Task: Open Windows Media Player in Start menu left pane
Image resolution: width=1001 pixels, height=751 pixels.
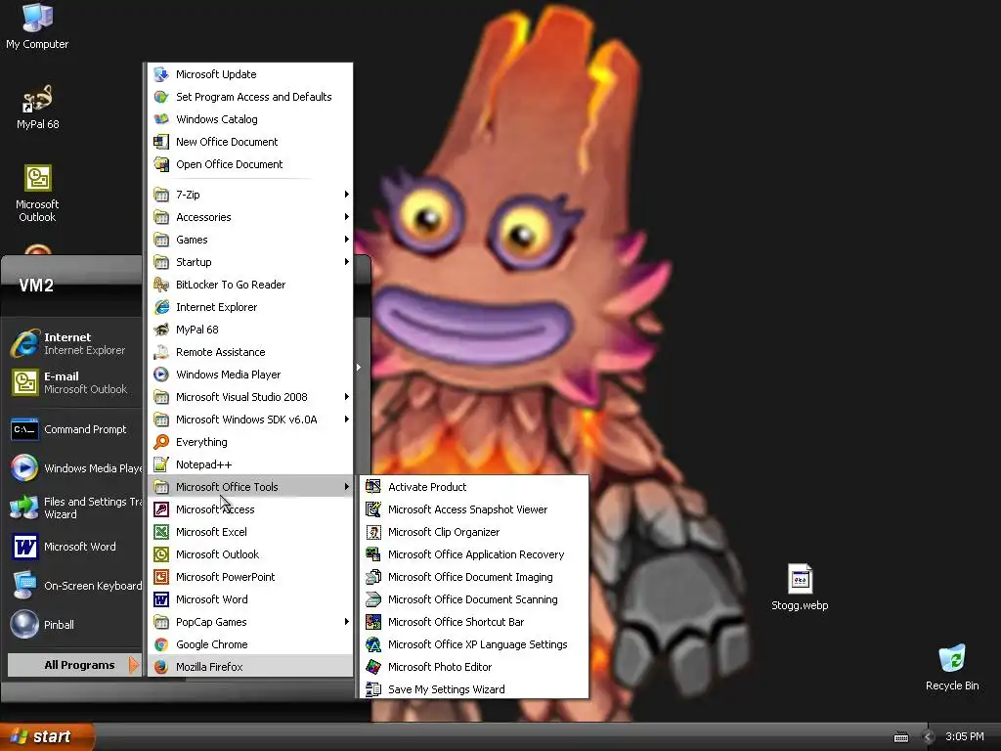Action: (x=73, y=468)
